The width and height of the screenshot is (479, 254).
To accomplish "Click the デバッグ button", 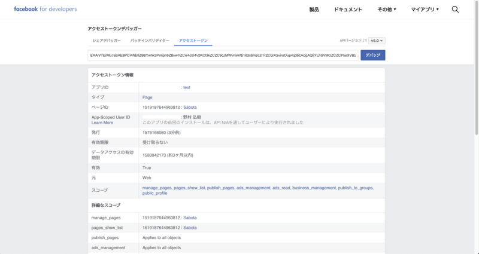I will [x=372, y=55].
